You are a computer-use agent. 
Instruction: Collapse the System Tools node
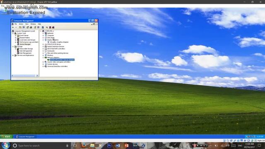[x=13, y=33]
